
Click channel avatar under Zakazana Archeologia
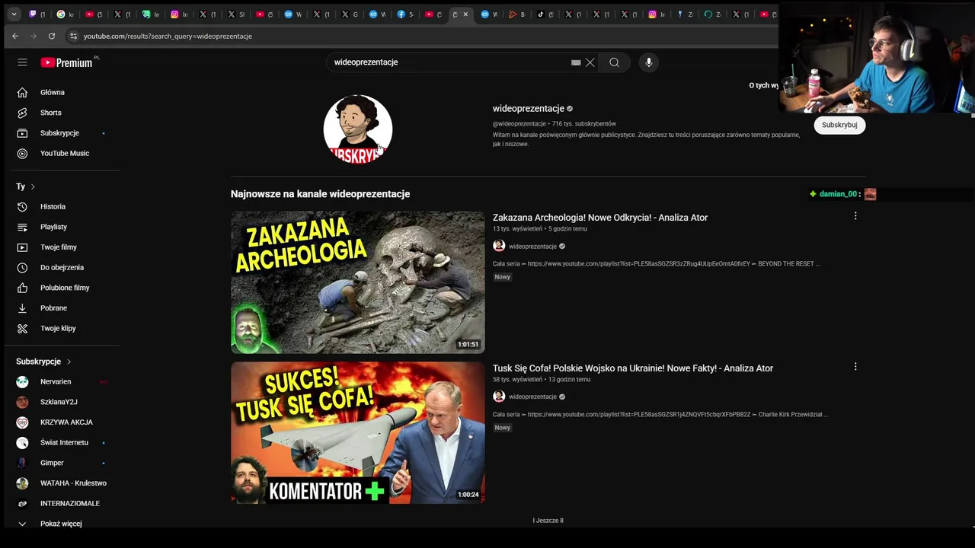tap(499, 246)
